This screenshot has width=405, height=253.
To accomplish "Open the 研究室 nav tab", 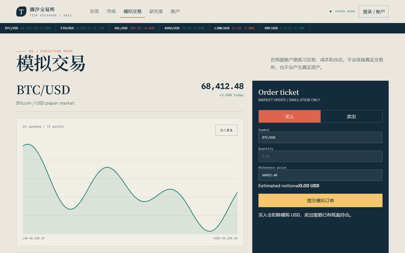I will [156, 12].
